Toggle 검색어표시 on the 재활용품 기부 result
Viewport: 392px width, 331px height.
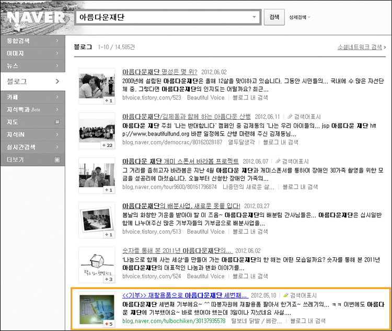tap(300, 295)
